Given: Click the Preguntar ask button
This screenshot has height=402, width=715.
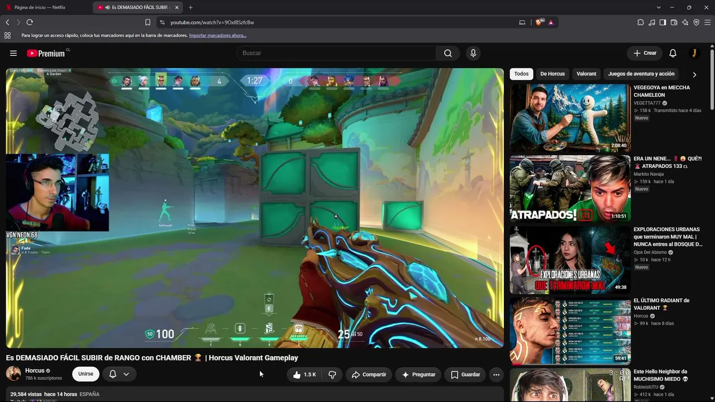Looking at the screenshot, I should 418,375.
